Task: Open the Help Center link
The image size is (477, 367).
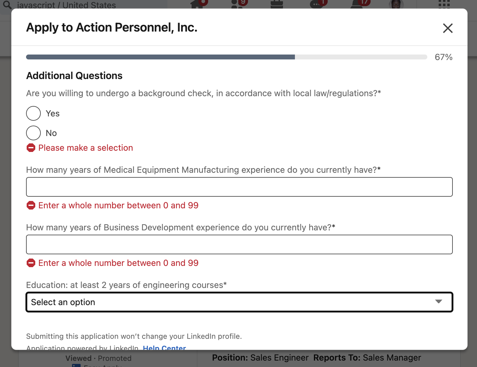Action: tap(164, 347)
